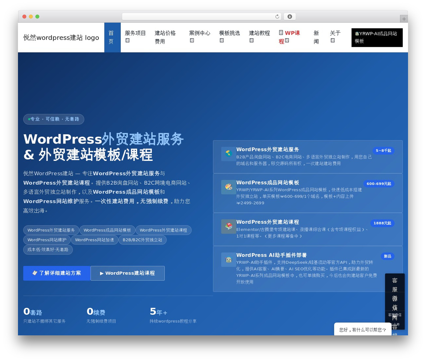
Task: Expand the 关于 submenu arrow
Action: pyautogui.click(x=332, y=40)
